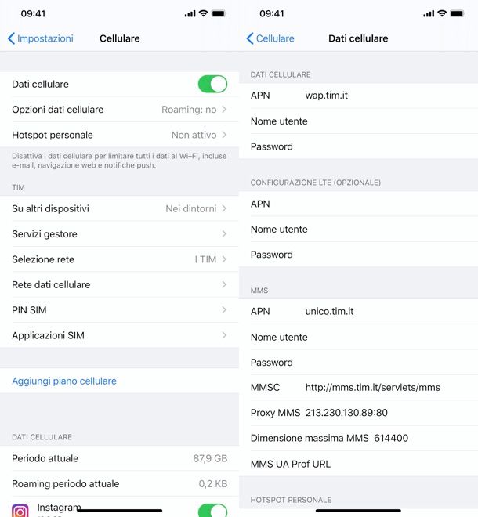This screenshot has height=517, width=478.
Task: Tap HOTSPOT PERSONALE section header
Action: pos(291,500)
